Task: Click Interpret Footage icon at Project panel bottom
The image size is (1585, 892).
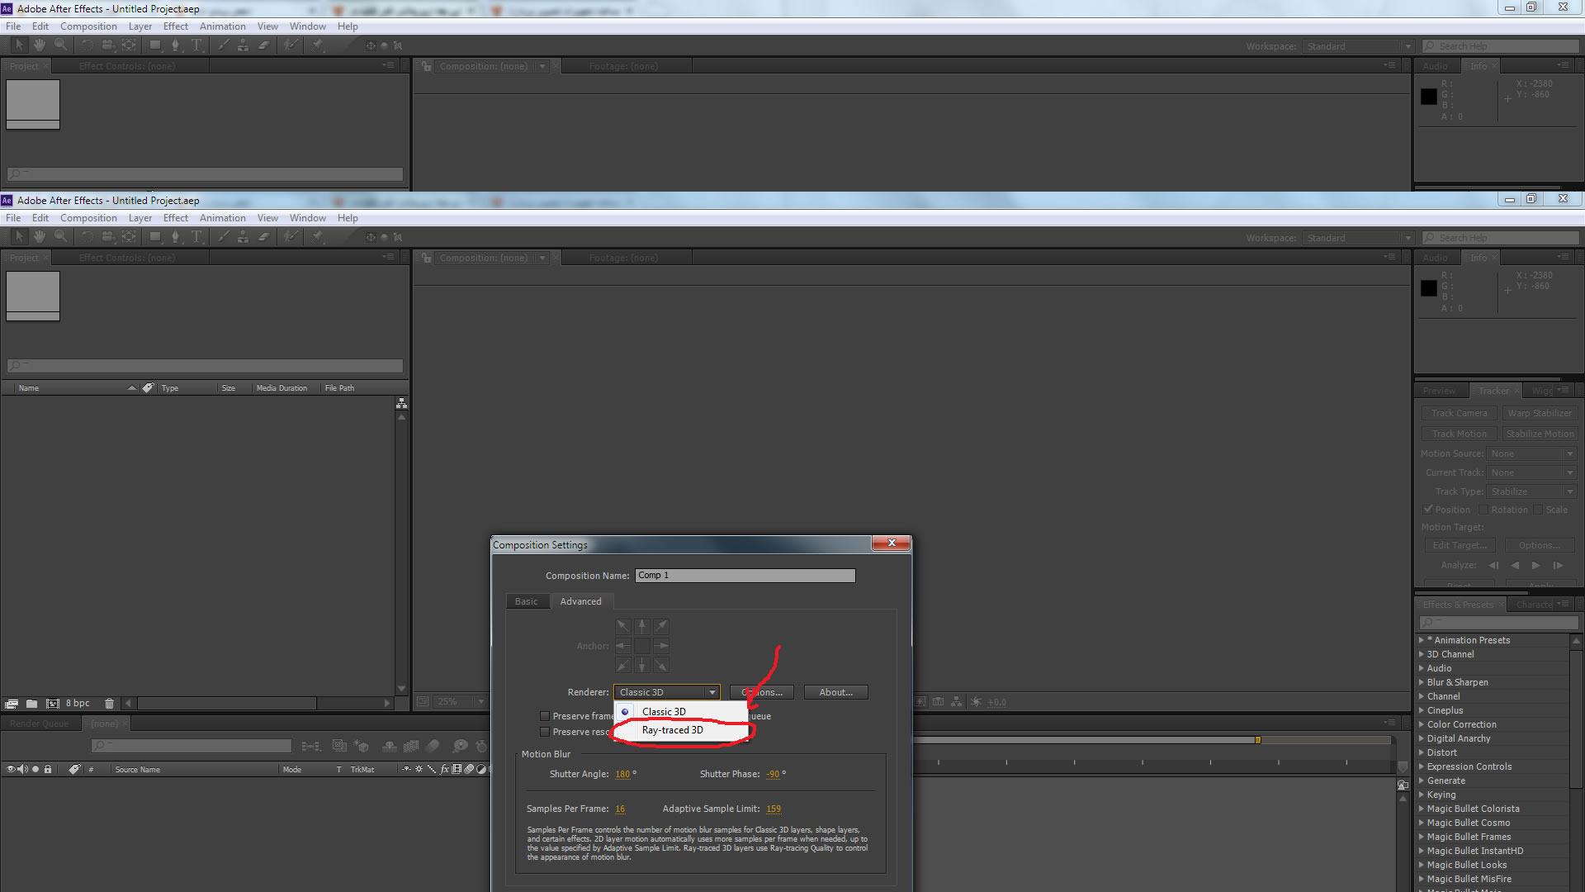Action: coord(12,704)
